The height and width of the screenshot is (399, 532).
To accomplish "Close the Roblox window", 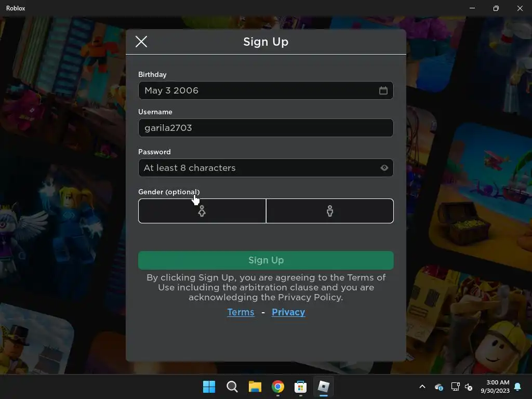I will coord(520,8).
